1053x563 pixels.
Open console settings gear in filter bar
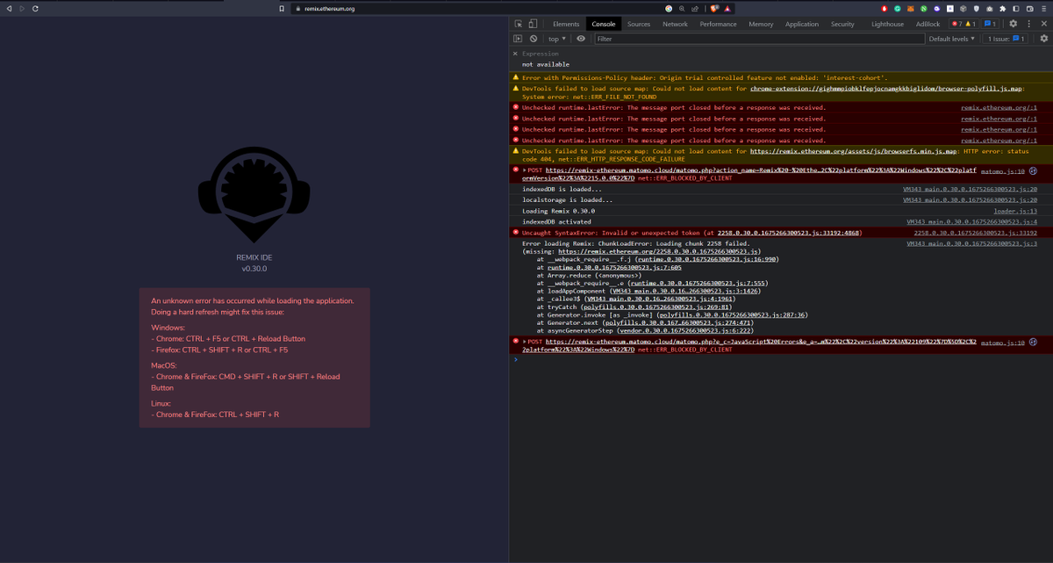click(1043, 39)
